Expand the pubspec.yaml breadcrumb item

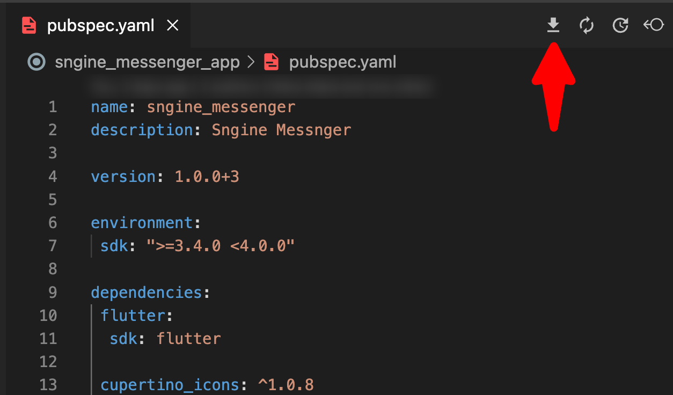tap(342, 62)
